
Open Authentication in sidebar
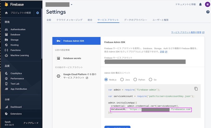tap(18, 29)
